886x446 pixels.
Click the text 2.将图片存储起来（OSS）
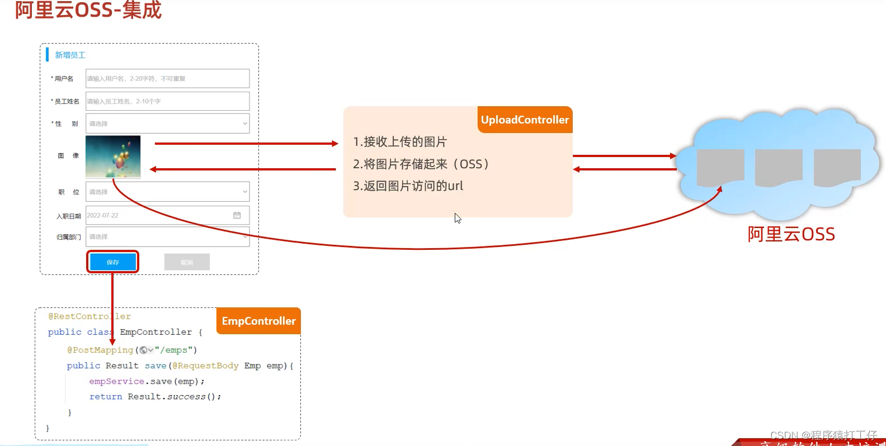click(421, 164)
